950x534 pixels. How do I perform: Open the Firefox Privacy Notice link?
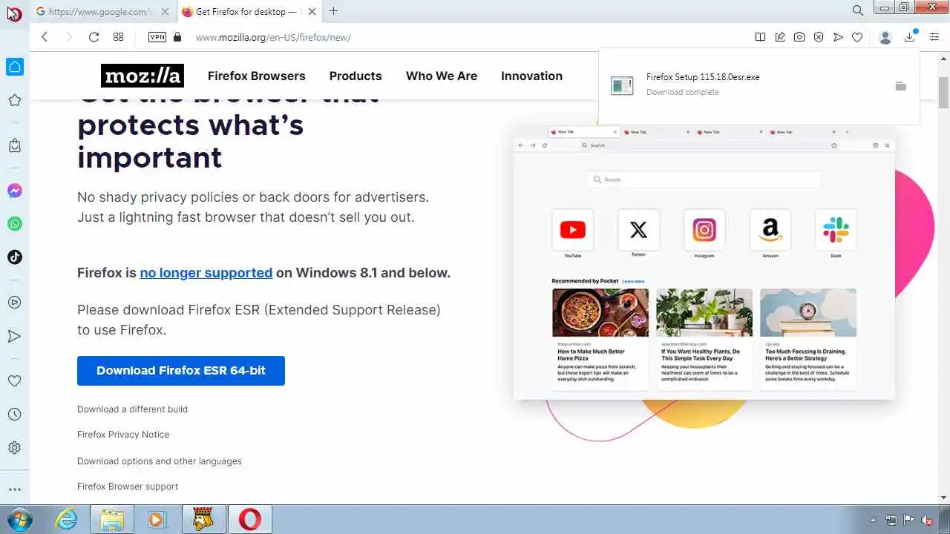[x=123, y=435]
